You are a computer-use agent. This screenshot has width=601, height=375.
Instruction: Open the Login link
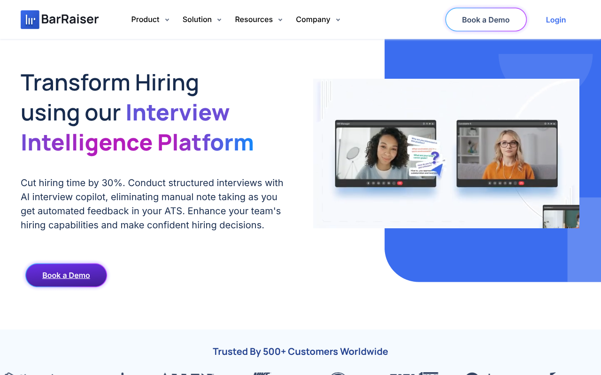[x=555, y=20]
